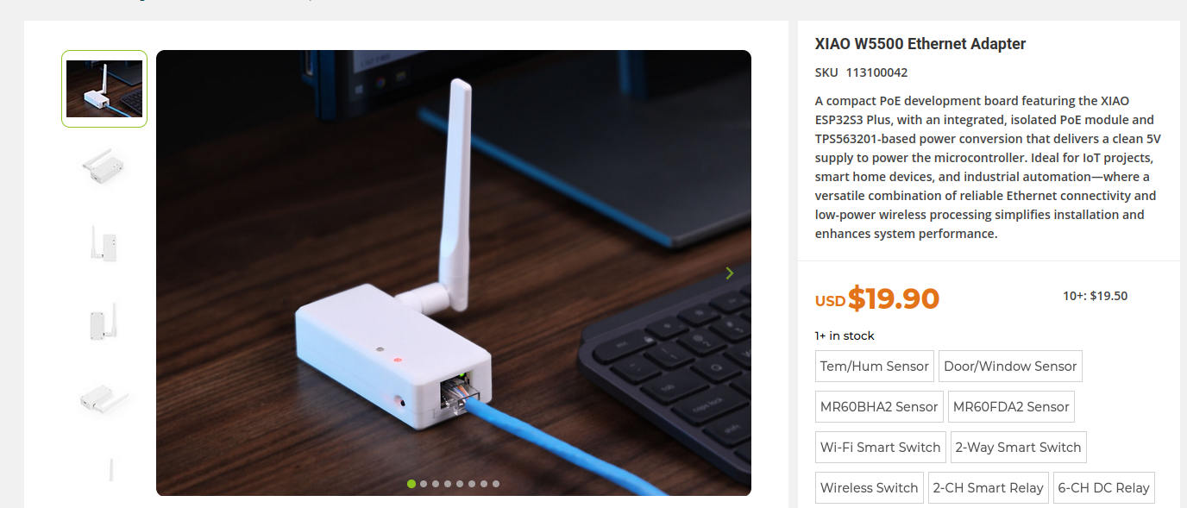The width and height of the screenshot is (1187, 508).
Task: Choose the MR60BHA2 Sensor option
Action: [x=879, y=406]
